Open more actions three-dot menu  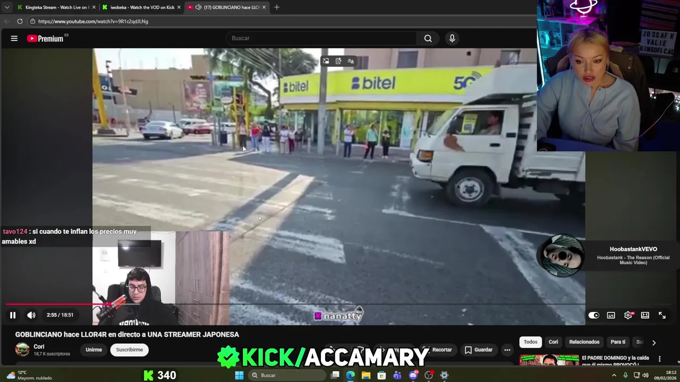click(507, 350)
